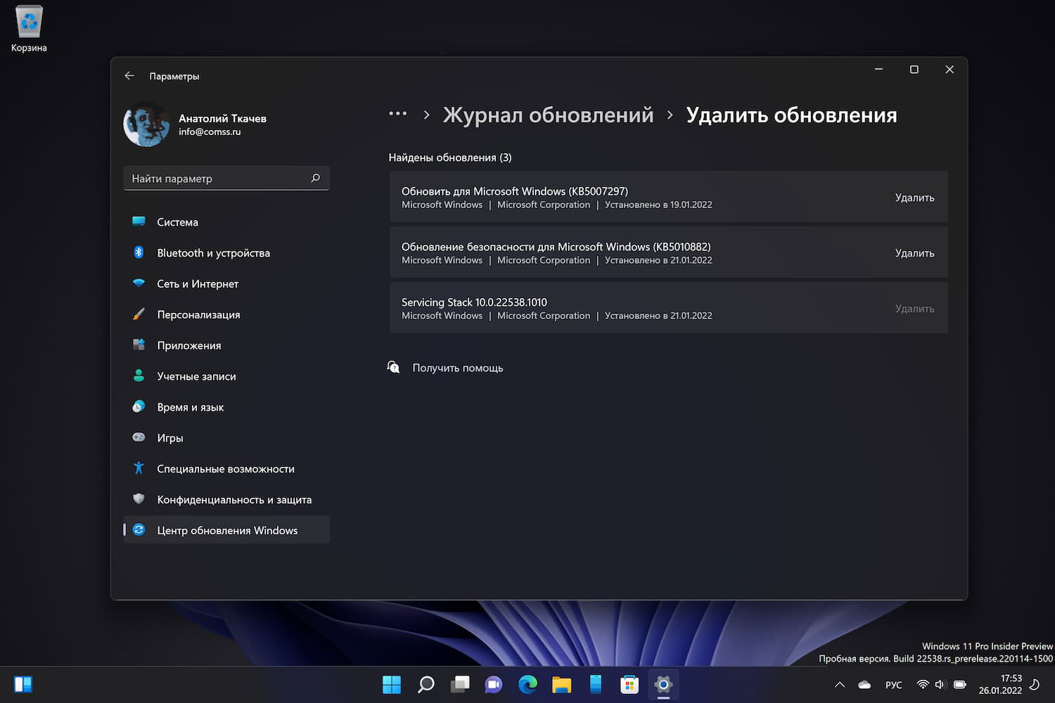Screen dimensions: 1055x703
Task: Open taskbar Search
Action: tap(426, 684)
